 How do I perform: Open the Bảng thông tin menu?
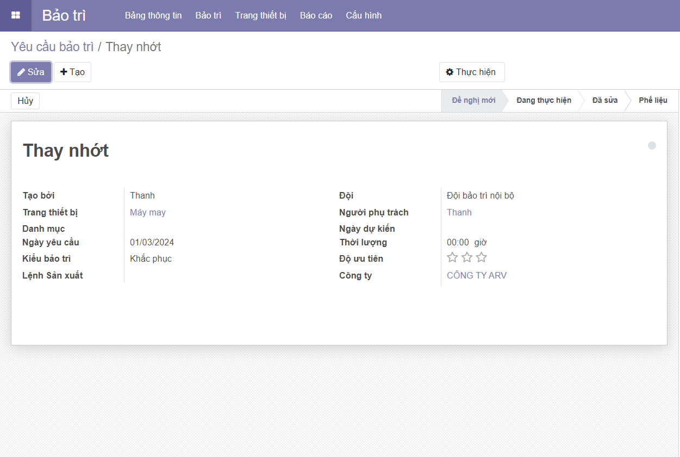pos(153,15)
